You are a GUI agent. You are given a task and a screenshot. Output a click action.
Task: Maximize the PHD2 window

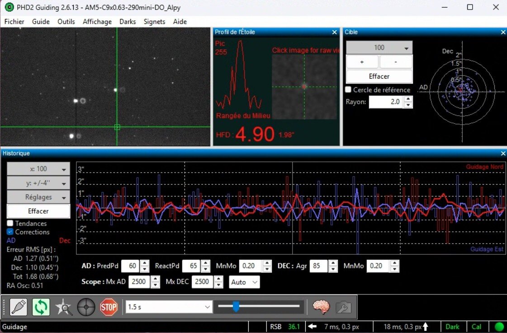[x=470, y=7]
